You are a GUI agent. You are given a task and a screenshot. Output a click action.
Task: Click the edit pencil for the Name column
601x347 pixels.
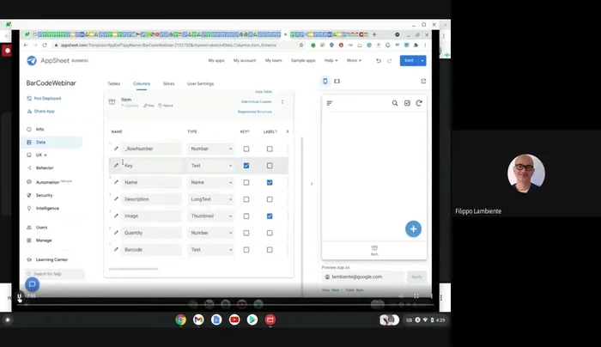116,182
